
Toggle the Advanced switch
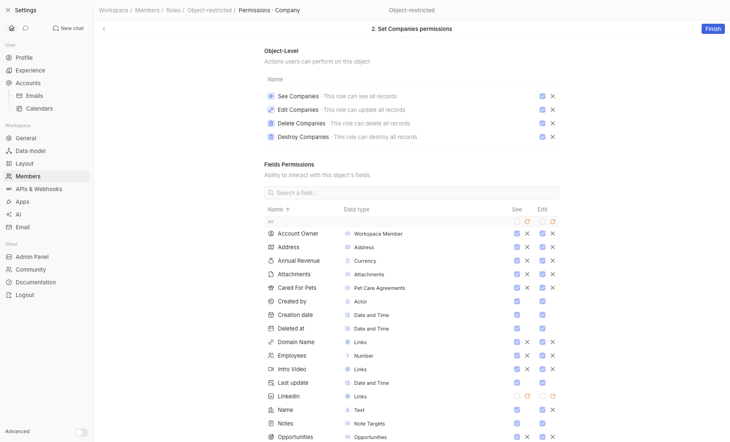tap(81, 432)
